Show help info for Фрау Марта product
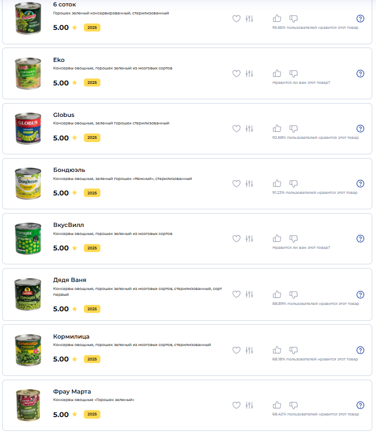 (x=361, y=405)
